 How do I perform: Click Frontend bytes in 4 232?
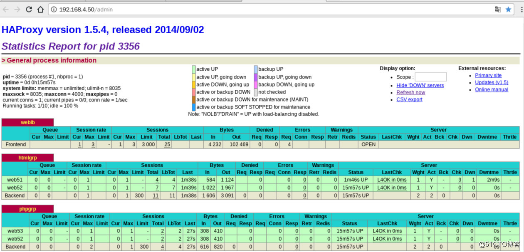pos(215,144)
